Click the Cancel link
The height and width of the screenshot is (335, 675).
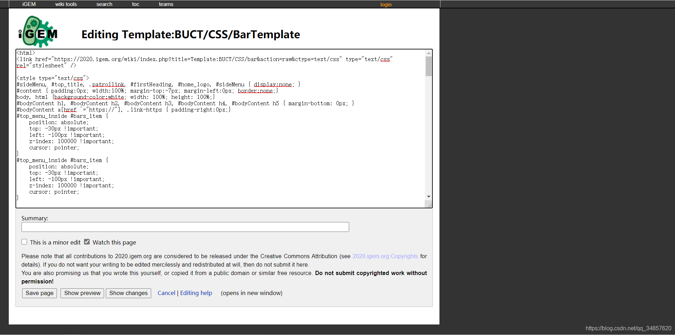click(x=166, y=293)
